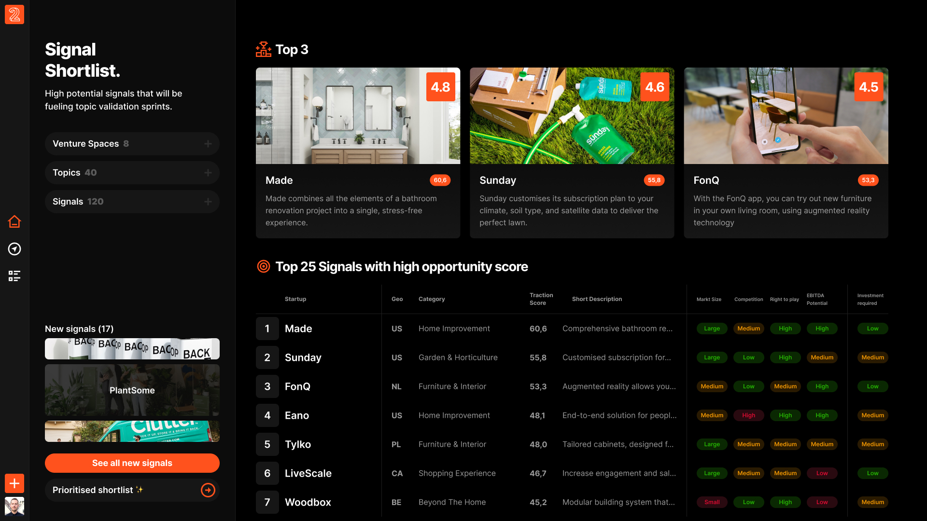927x521 pixels.
Task: Open the Venture Spaces section
Action: click(x=132, y=144)
